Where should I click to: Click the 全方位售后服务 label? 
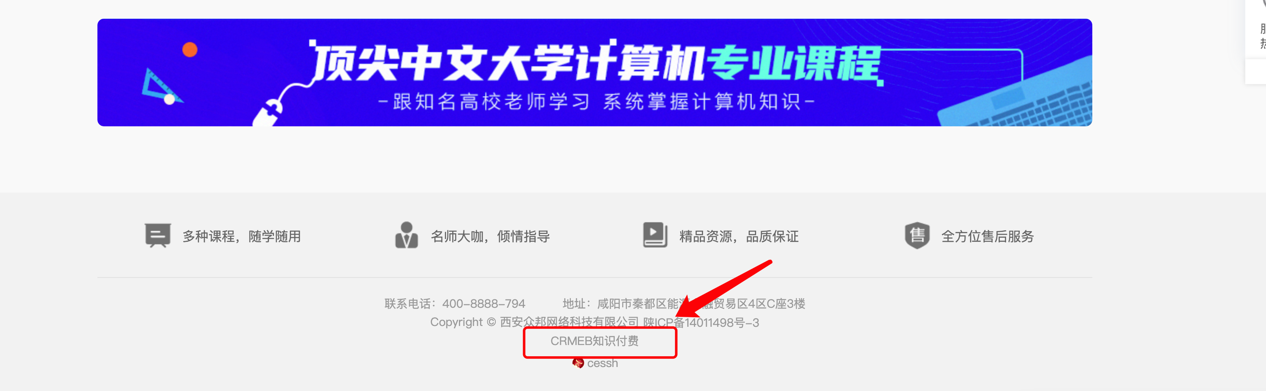pos(988,236)
